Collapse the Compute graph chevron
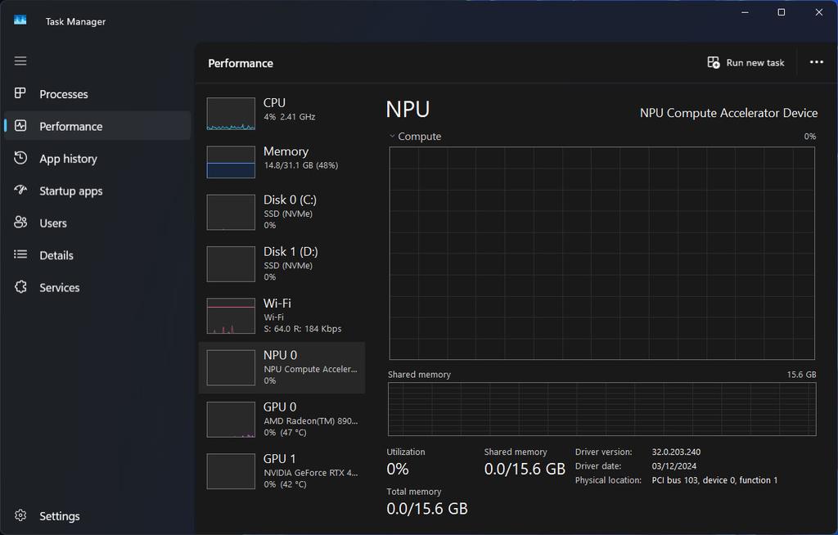The width and height of the screenshot is (838, 535). [x=392, y=137]
